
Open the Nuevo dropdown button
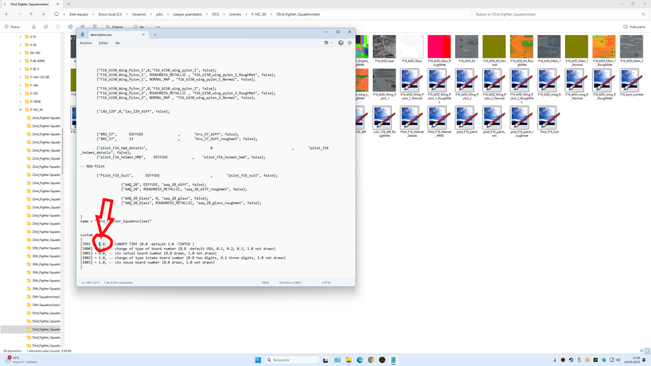(x=13, y=27)
